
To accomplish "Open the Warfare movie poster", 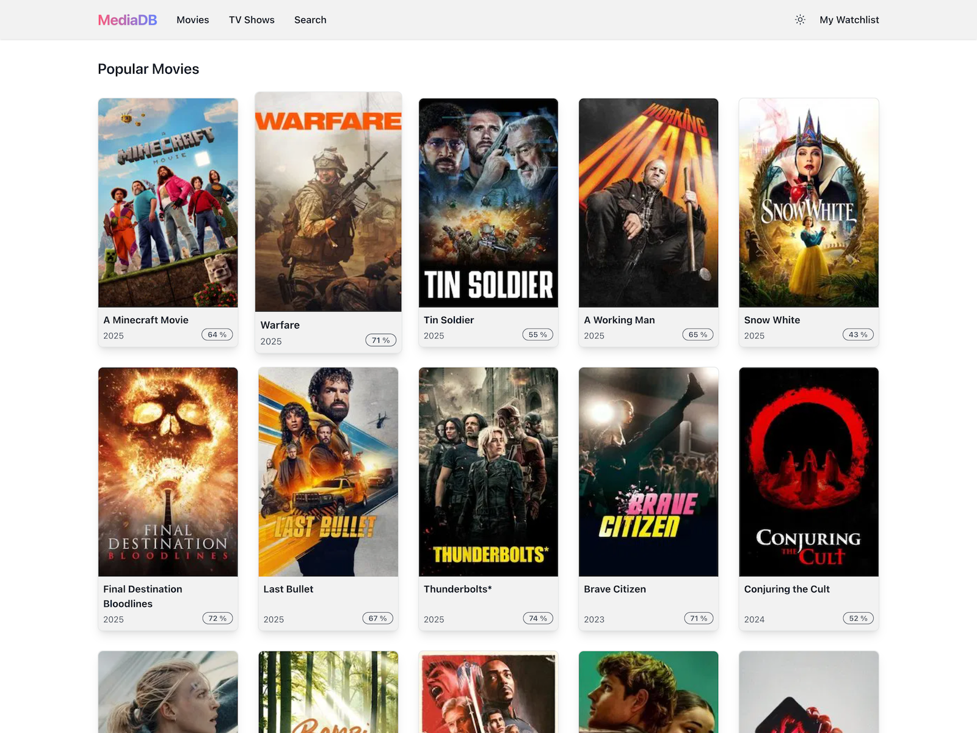I will pyautogui.click(x=329, y=202).
